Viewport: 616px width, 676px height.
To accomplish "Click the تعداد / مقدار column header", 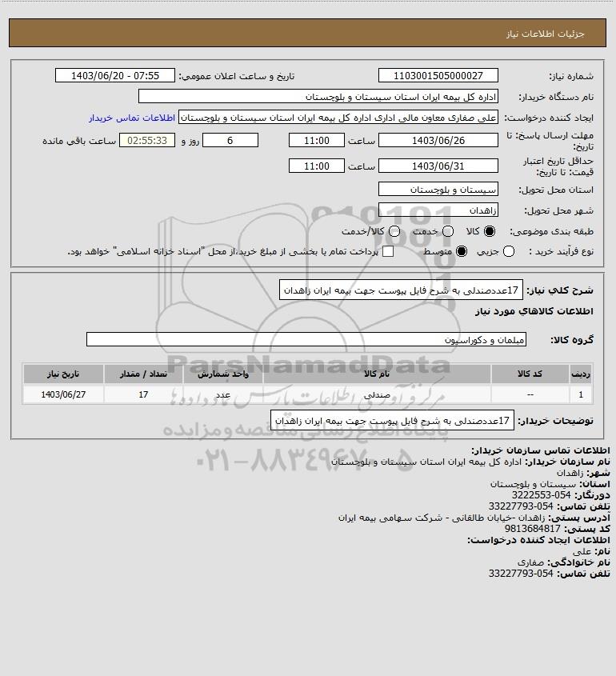I will [143, 374].
